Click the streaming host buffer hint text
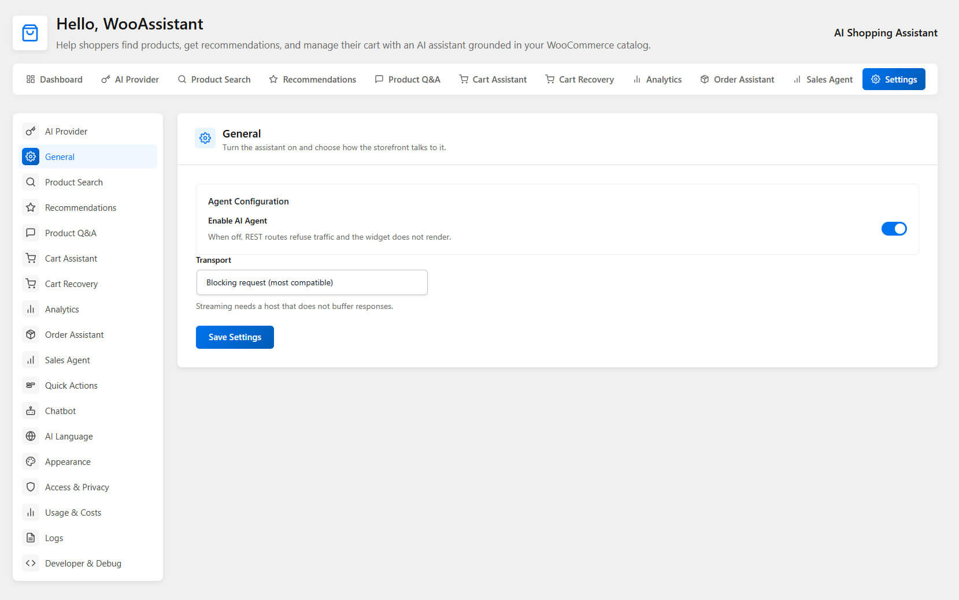959x600 pixels. click(294, 307)
